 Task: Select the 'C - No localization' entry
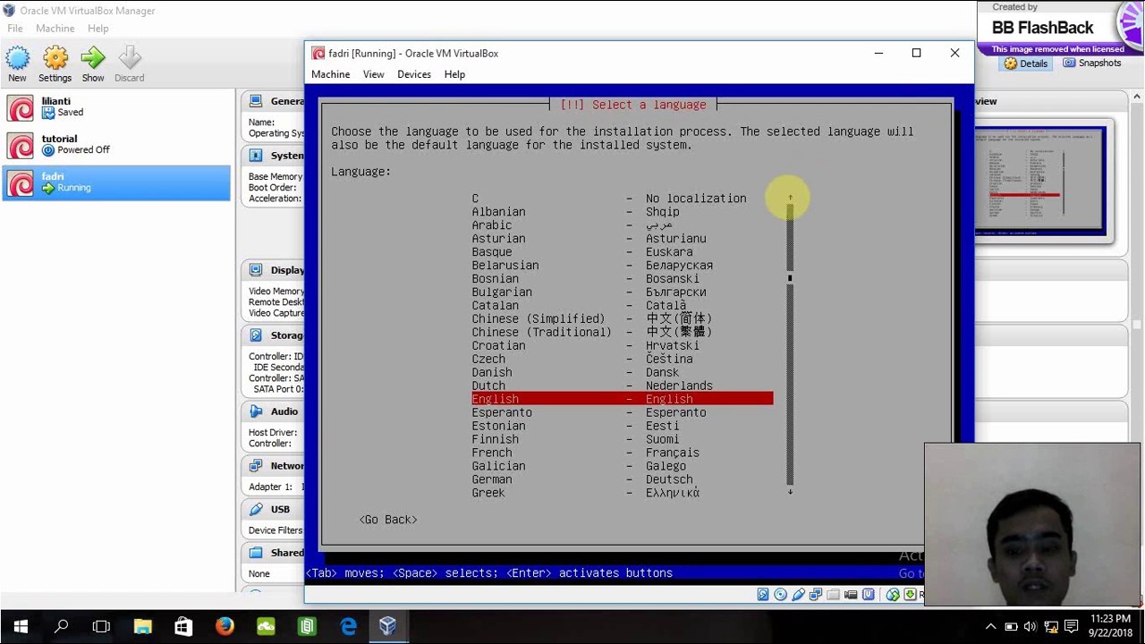[x=623, y=199]
